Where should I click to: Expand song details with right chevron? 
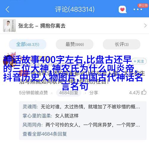[145, 26]
